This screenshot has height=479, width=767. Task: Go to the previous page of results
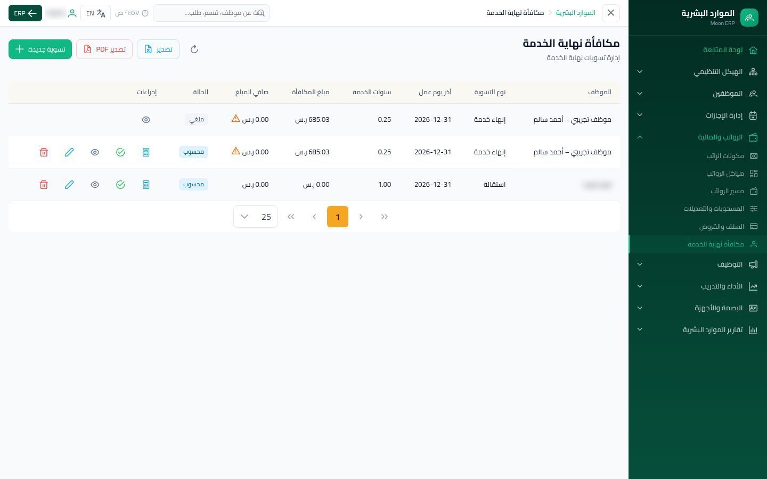(x=361, y=217)
